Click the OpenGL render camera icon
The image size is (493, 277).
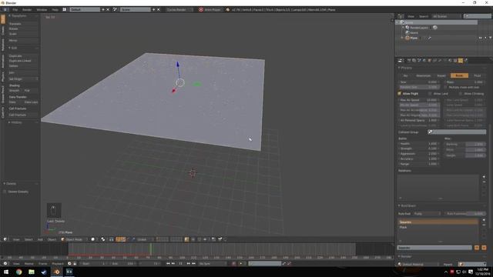213,239
